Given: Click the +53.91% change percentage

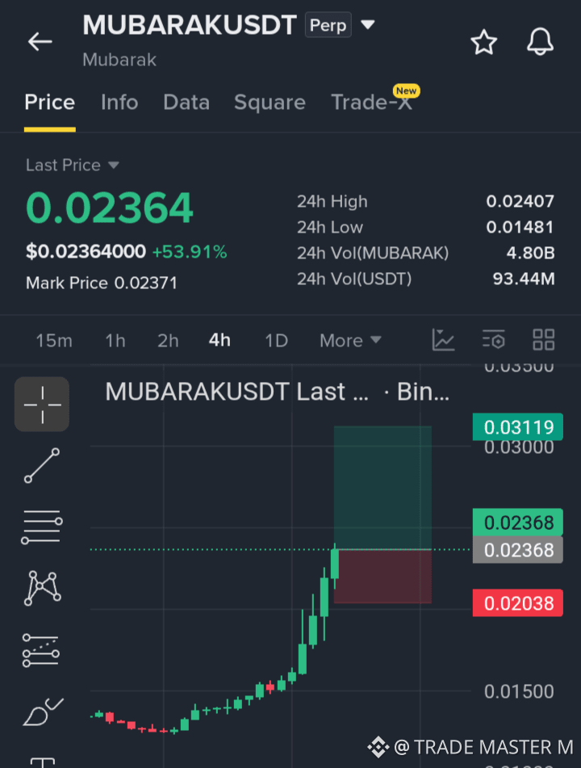Looking at the screenshot, I should (190, 252).
